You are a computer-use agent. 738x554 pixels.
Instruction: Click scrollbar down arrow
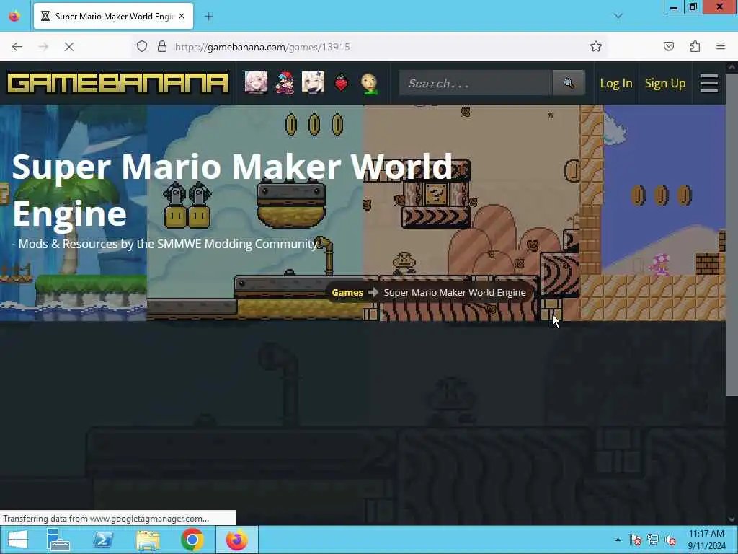click(x=732, y=519)
